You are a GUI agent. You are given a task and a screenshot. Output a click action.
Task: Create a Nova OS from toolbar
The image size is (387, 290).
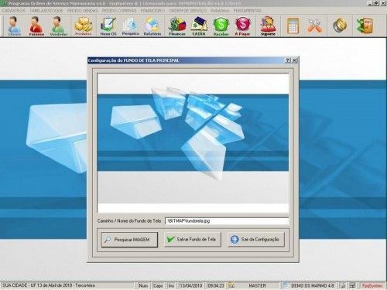click(108, 26)
